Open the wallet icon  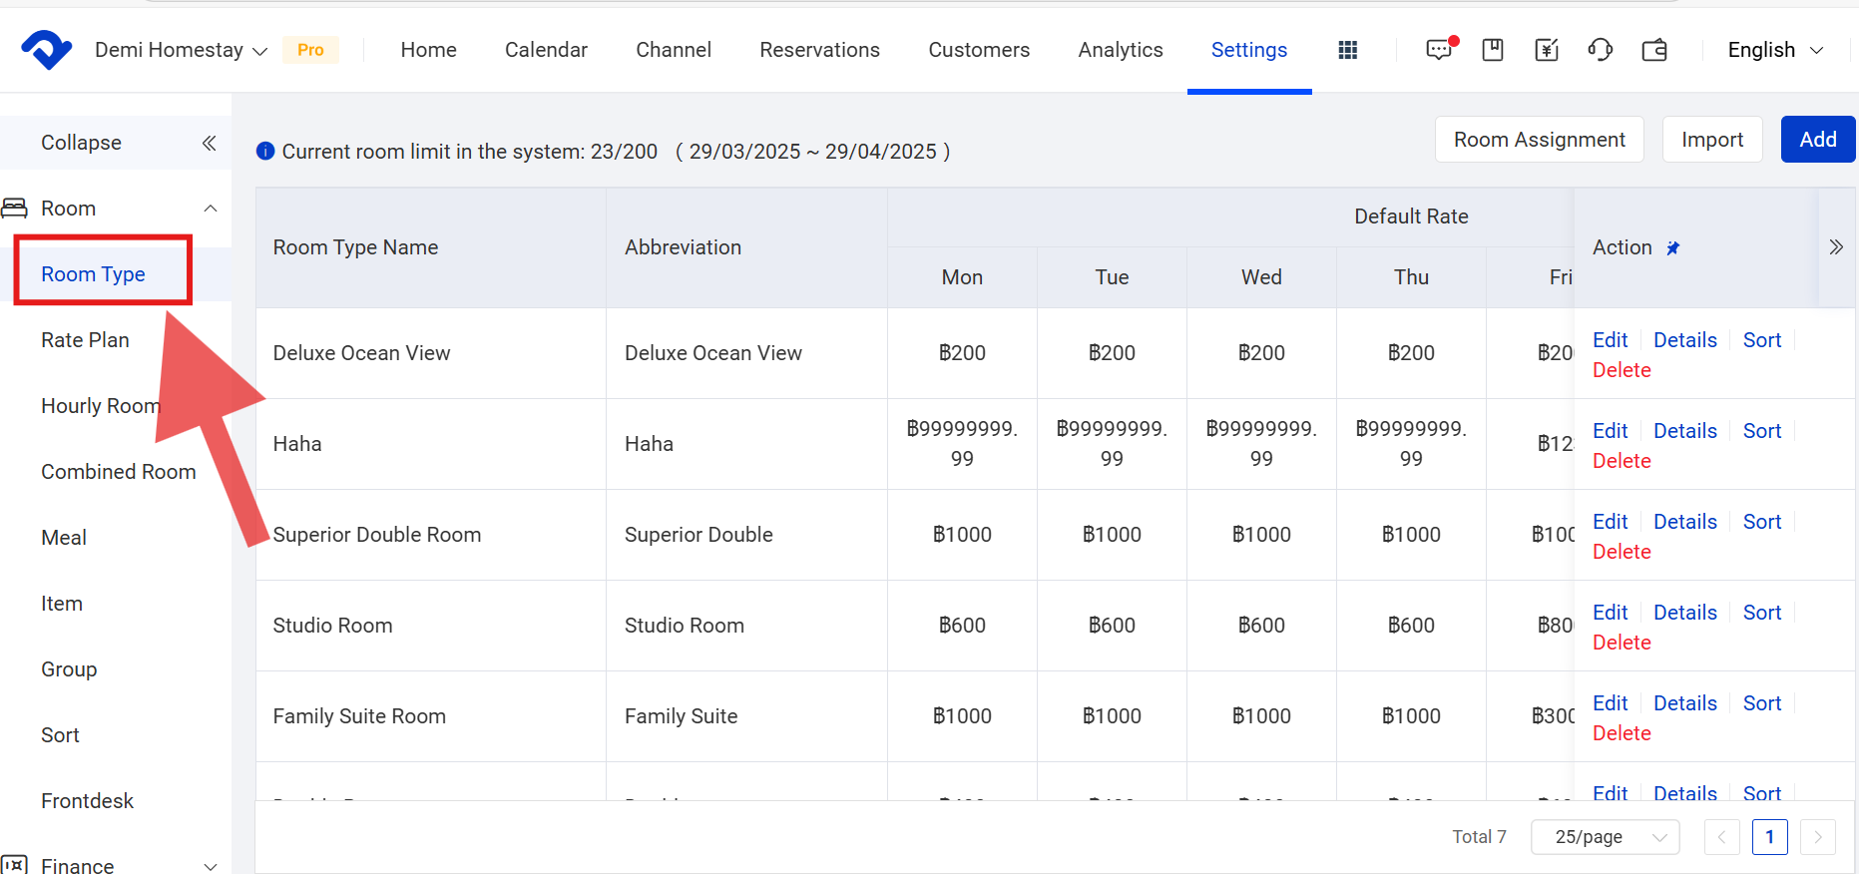(x=1654, y=50)
